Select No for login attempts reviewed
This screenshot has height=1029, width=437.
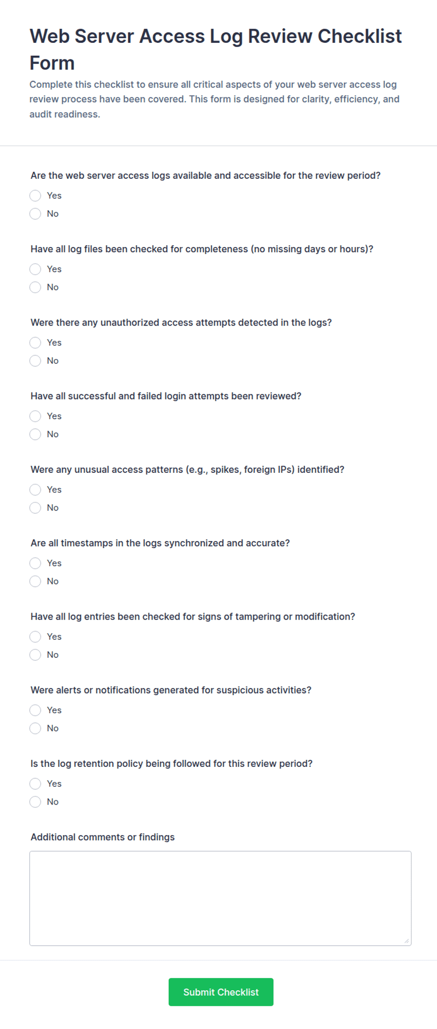coord(35,434)
